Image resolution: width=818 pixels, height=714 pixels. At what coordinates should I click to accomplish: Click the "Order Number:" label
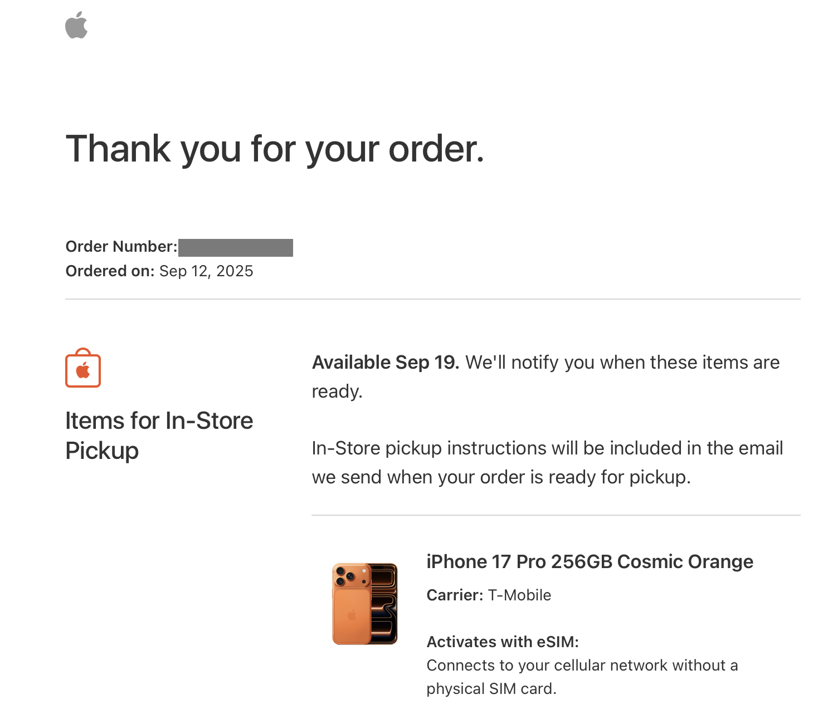(121, 247)
